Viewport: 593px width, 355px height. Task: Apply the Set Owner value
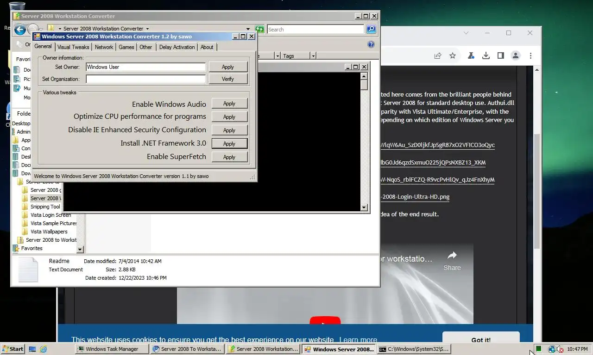click(x=228, y=67)
